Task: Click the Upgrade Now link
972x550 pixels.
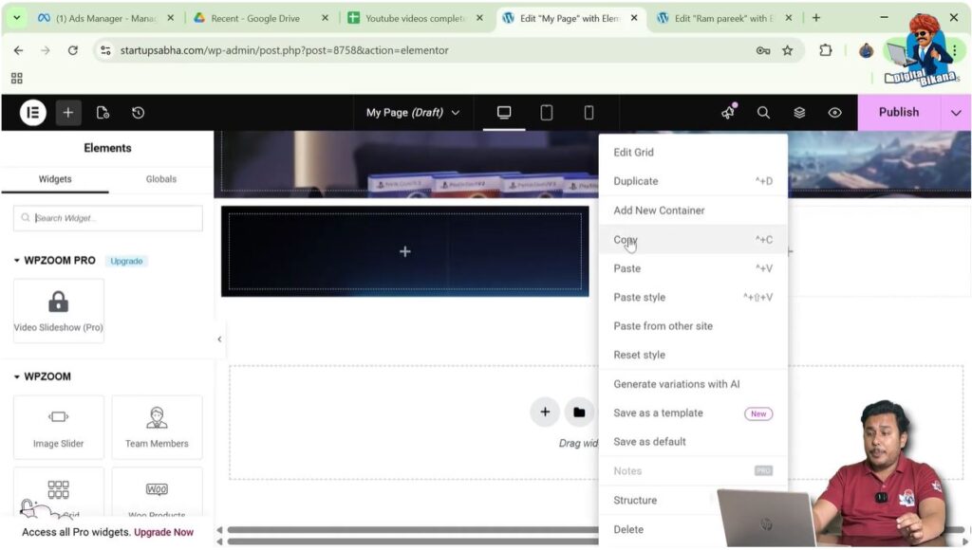Action: coord(163,532)
